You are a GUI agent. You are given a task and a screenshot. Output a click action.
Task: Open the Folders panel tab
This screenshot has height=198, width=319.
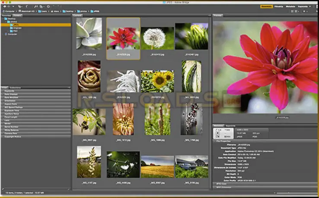click(x=17, y=16)
